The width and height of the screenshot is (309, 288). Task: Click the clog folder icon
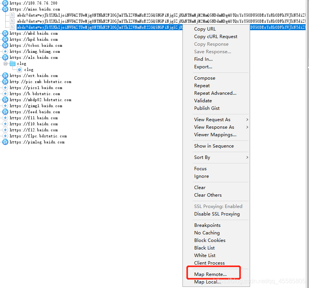[12, 63]
